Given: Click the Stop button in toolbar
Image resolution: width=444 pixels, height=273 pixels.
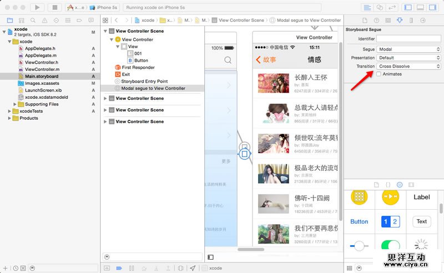Looking at the screenshot, I should pyautogui.click(x=54, y=7).
